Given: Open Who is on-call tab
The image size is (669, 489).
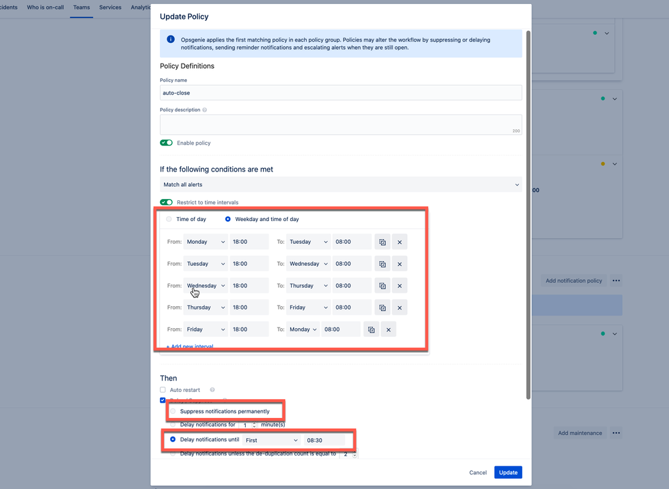Looking at the screenshot, I should pos(46,7).
